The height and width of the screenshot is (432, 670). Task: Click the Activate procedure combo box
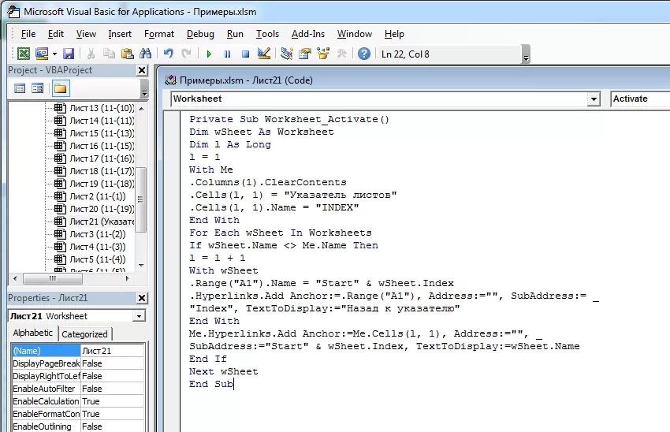point(640,99)
